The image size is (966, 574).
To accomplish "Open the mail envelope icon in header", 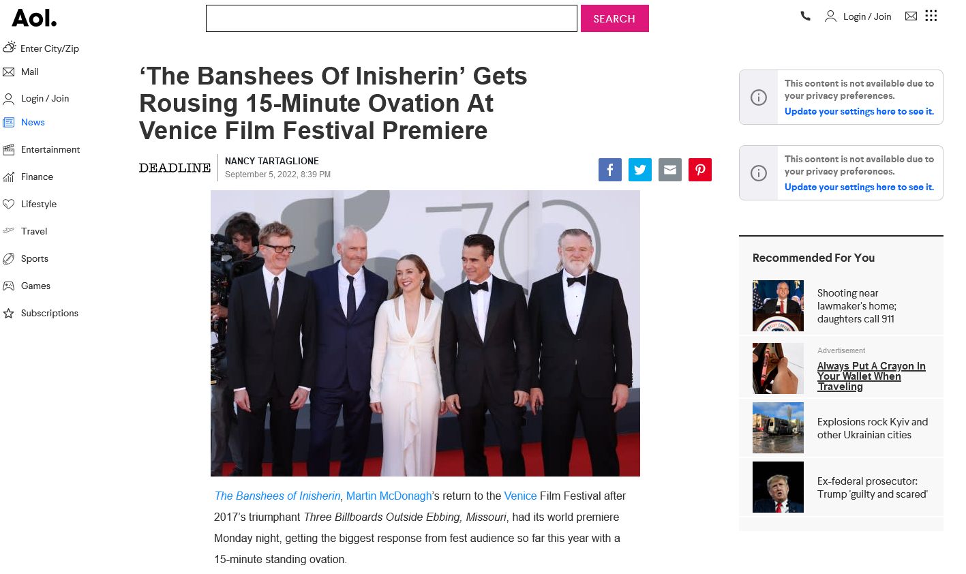I will [911, 16].
